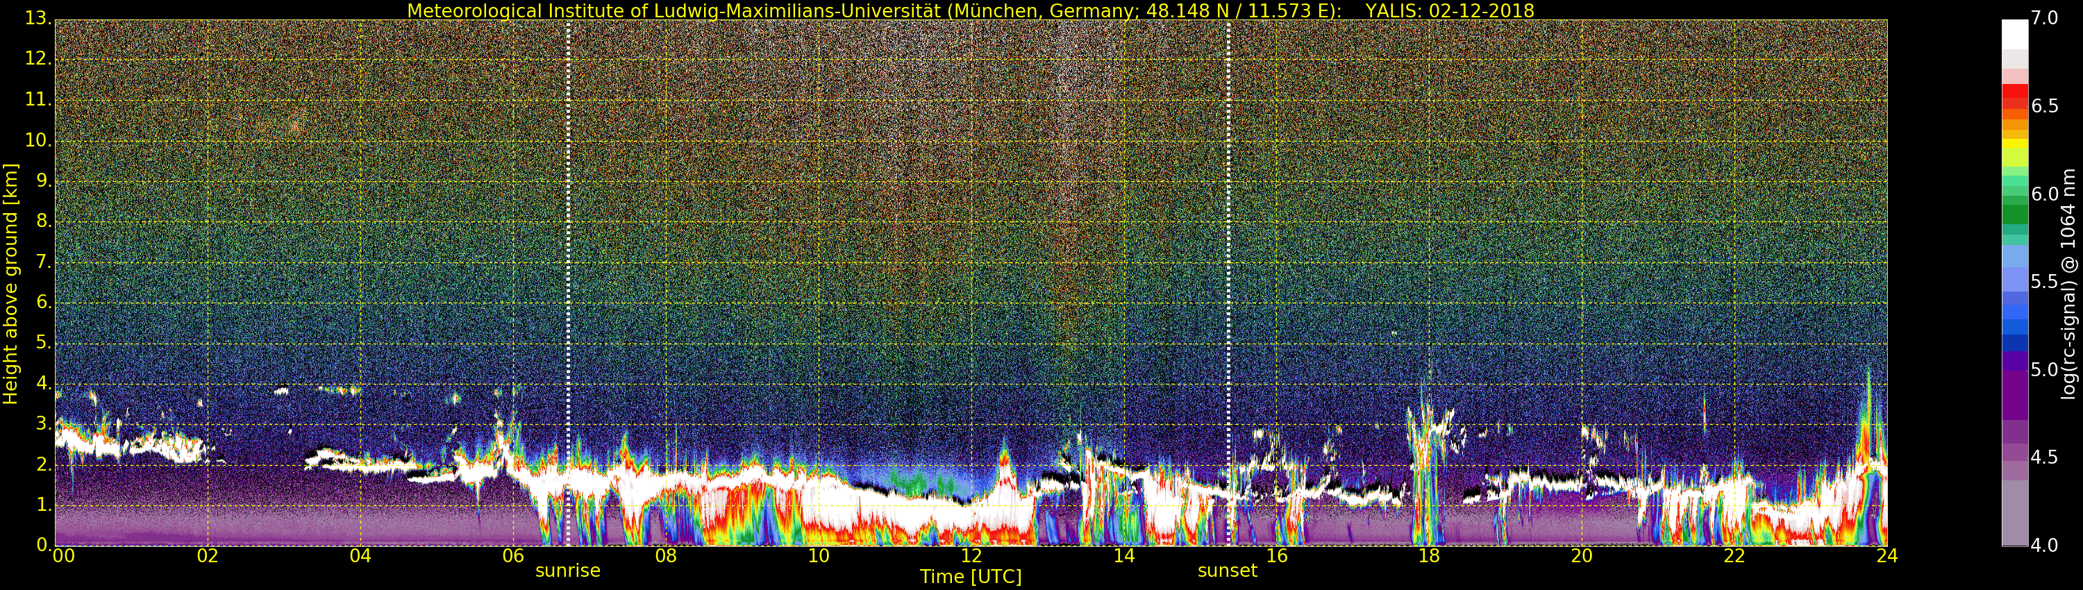Click the '13.' tick on the height axis
The image size is (2083, 590).
click(x=39, y=19)
